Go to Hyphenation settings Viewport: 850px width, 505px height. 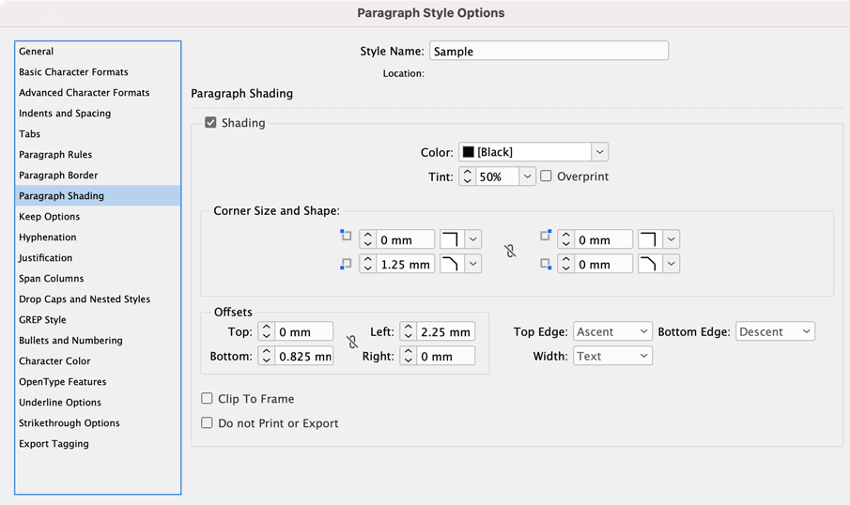coord(98,237)
